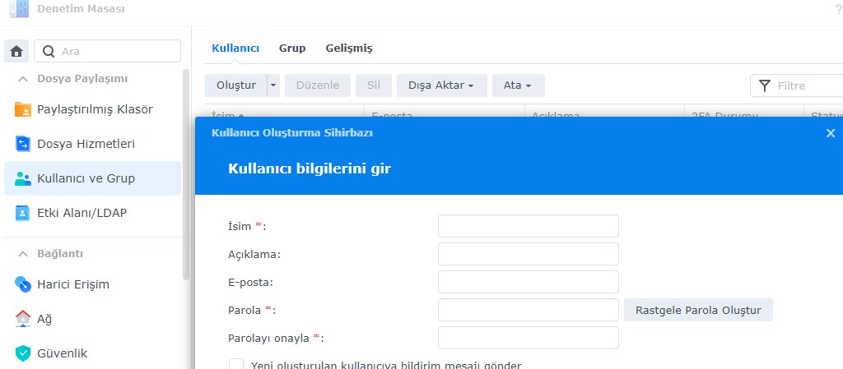Open the Ata dropdown
Viewport: 843px width, 369px height.
point(519,85)
